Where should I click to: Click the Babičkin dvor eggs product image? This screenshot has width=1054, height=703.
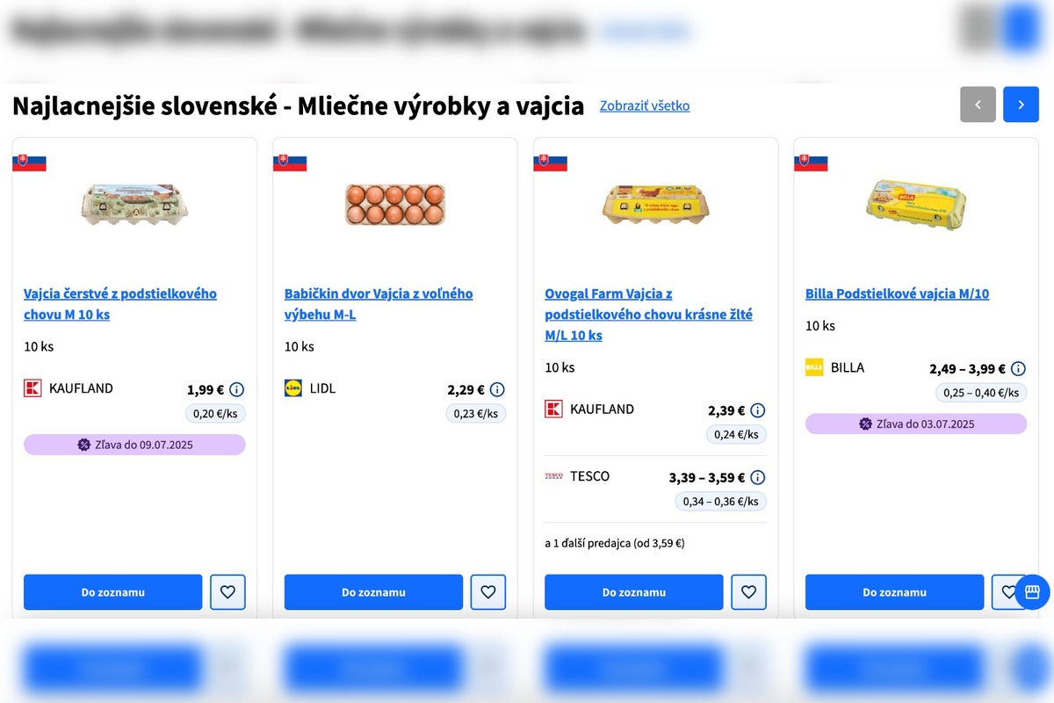point(395,204)
